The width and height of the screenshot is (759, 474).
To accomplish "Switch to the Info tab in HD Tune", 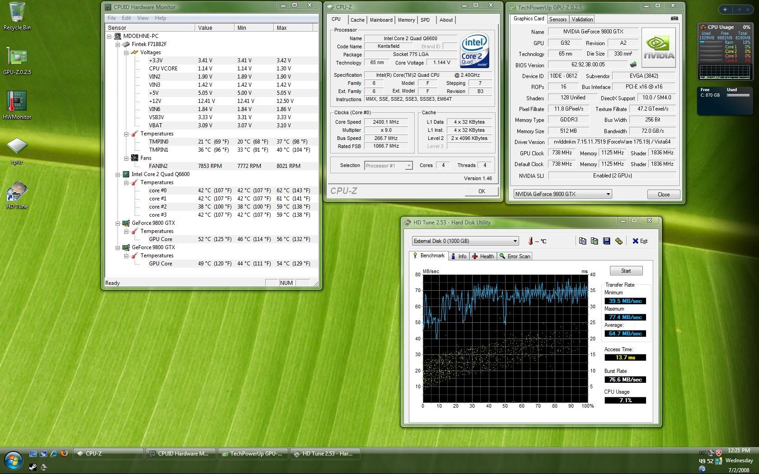I will (x=459, y=256).
